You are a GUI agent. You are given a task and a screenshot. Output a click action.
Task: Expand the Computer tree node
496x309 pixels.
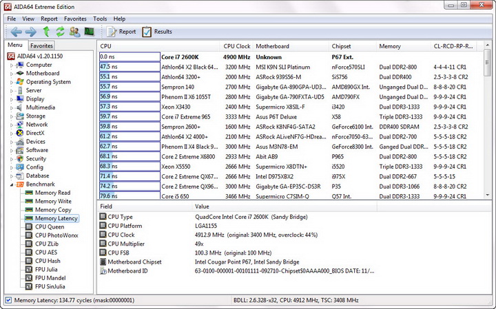coord(12,65)
